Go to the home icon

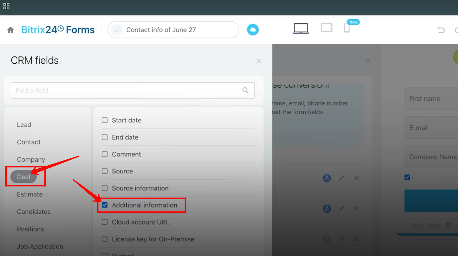[x=11, y=30]
